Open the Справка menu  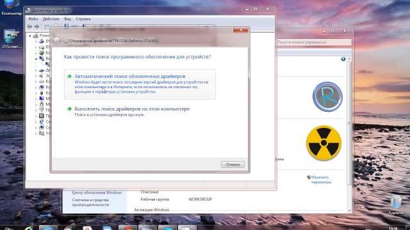83,19
